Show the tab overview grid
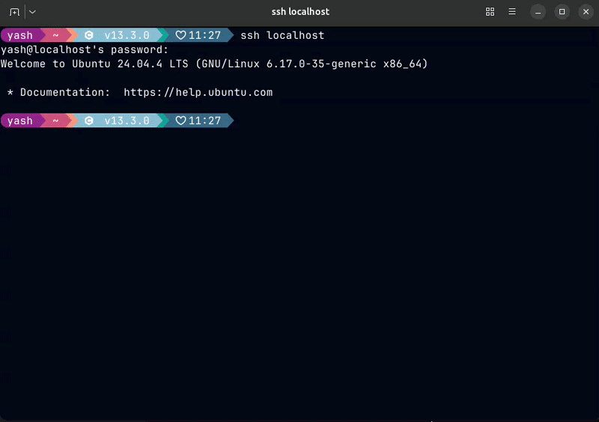Screen dimensions: 599x422 click(490, 12)
